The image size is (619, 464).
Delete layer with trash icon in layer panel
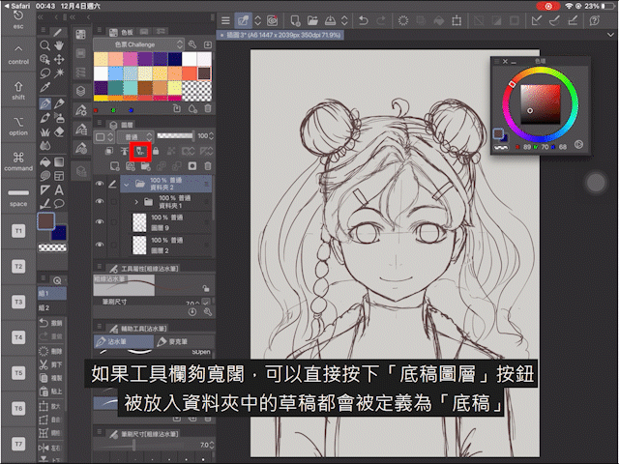click(208, 166)
